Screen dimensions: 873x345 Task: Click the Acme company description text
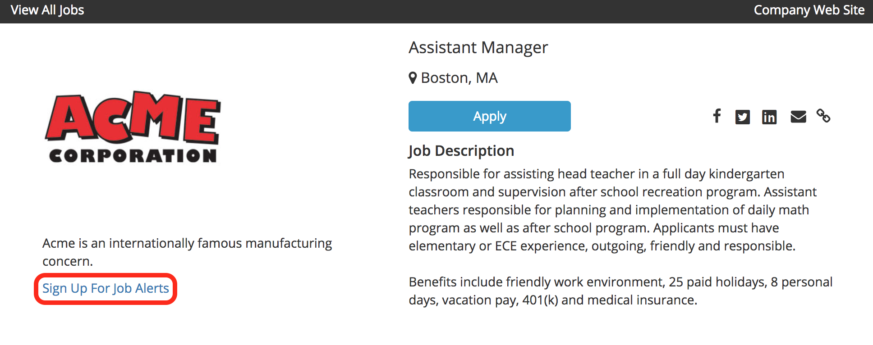tap(187, 252)
